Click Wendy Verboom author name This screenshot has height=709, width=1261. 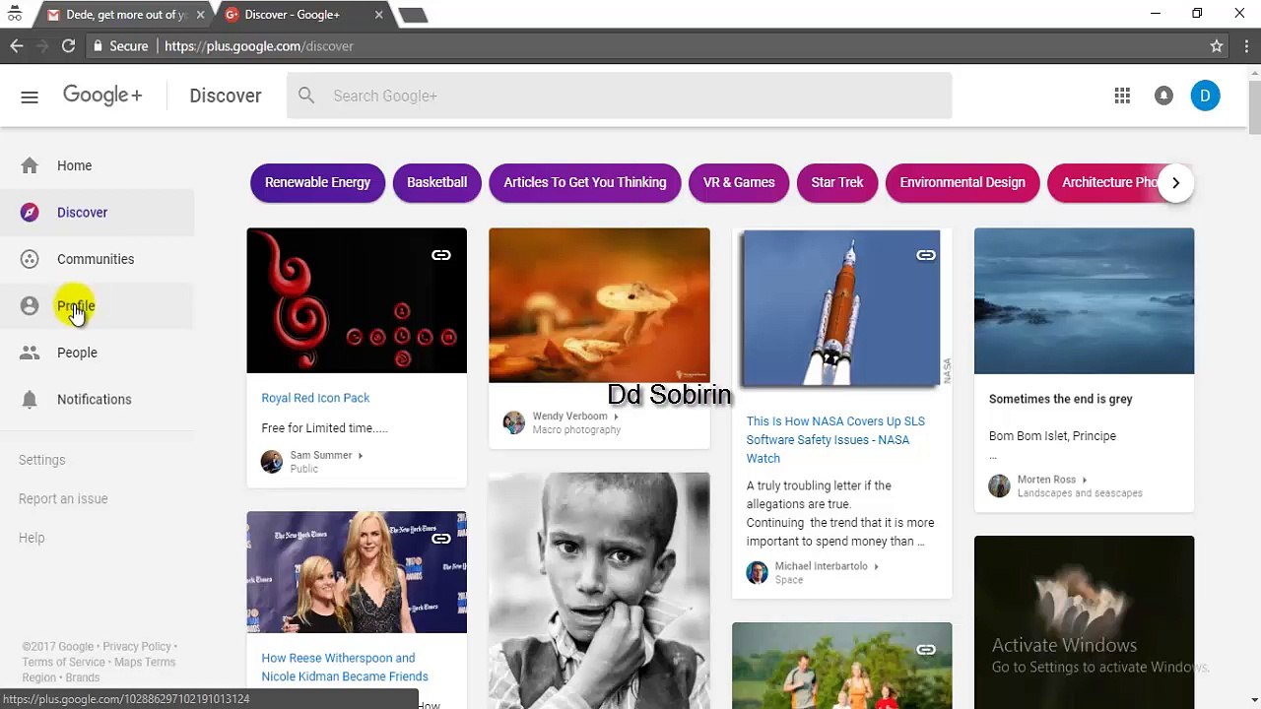click(x=569, y=416)
